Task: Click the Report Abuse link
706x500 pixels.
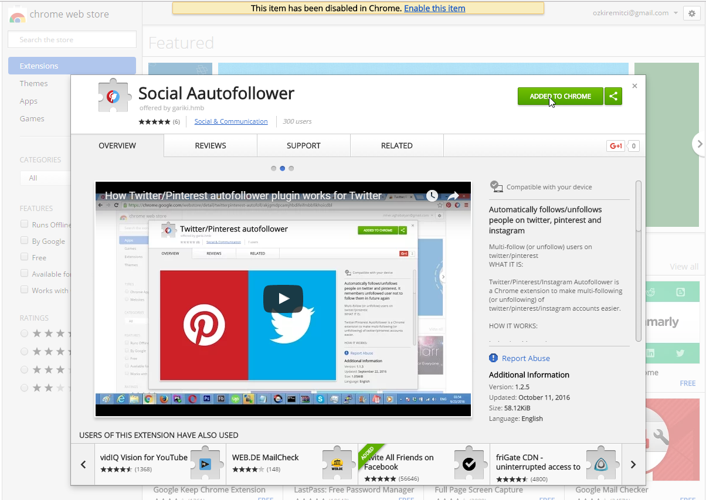Action: click(526, 358)
